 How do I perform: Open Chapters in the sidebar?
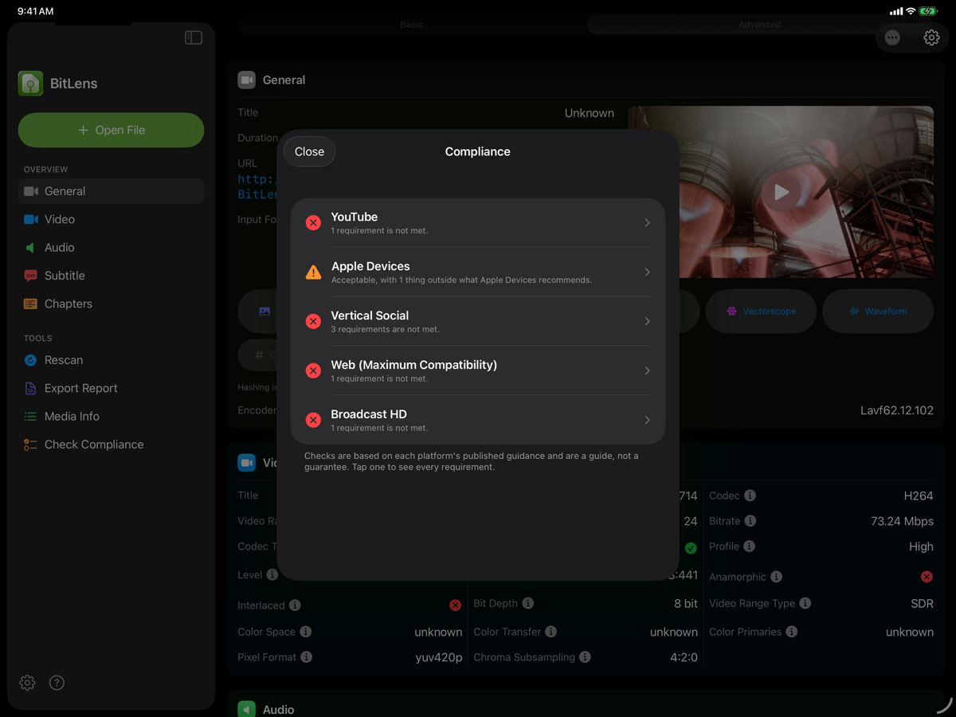pos(111,304)
